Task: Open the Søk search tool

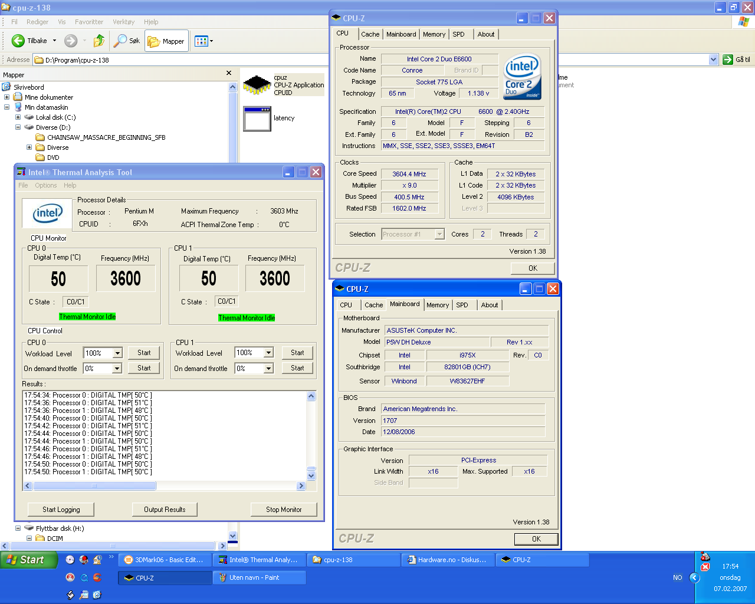Action: (127, 41)
